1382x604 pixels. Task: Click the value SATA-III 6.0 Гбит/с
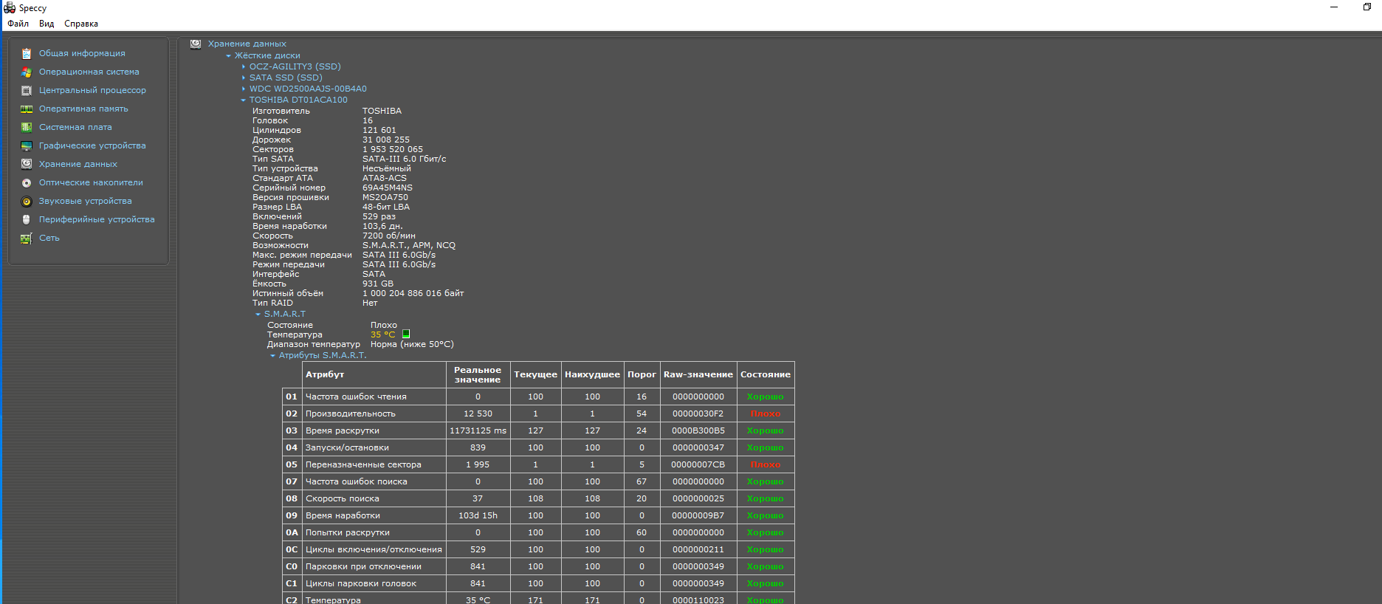click(405, 159)
